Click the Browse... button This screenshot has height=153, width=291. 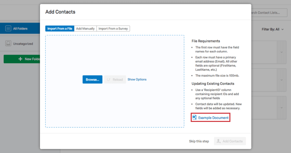pos(92,80)
